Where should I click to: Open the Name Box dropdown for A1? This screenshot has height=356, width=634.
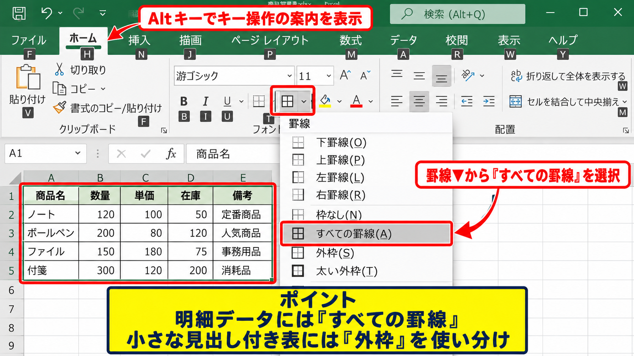coord(78,153)
